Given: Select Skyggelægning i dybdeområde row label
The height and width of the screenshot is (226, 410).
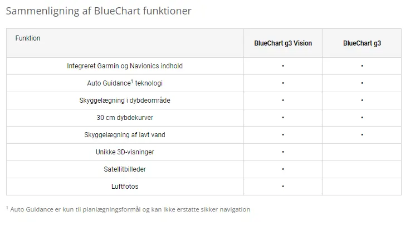Looking at the screenshot, I should (x=125, y=101).
